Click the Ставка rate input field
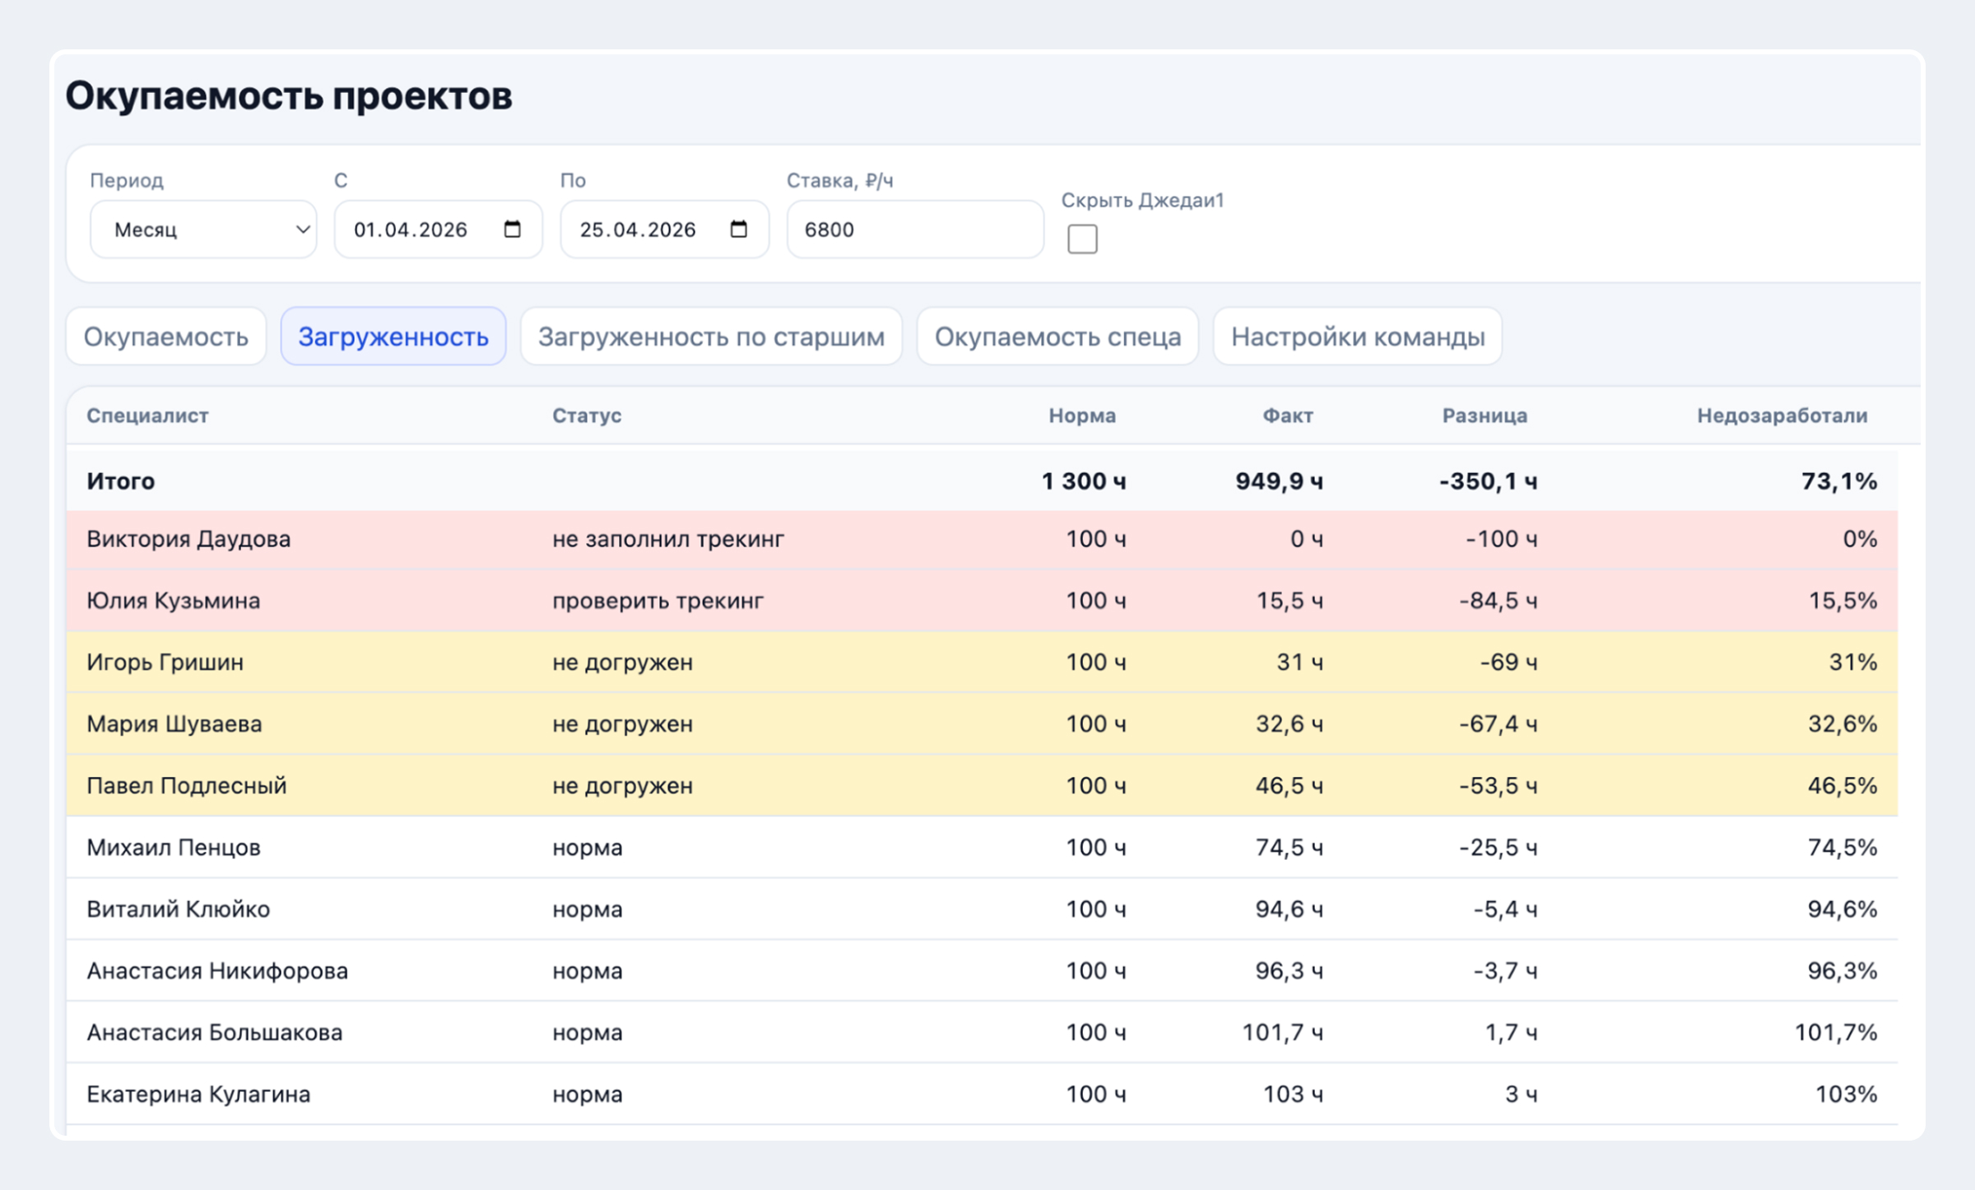This screenshot has height=1190, width=1975. click(915, 229)
